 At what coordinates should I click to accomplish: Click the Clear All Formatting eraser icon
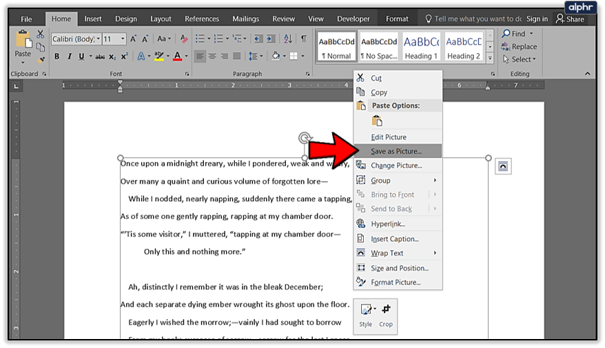183,39
